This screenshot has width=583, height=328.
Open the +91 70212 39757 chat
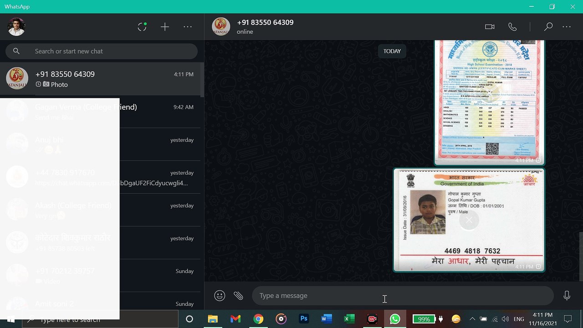pyautogui.click(x=100, y=276)
